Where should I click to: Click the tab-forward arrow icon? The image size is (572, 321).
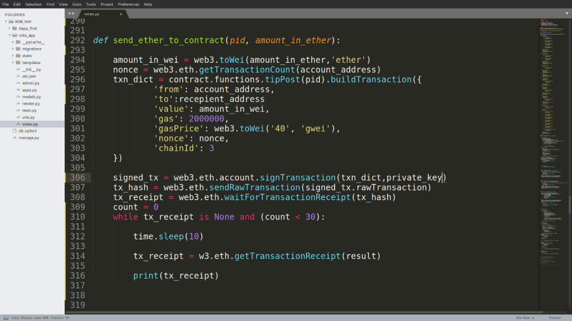click(x=73, y=13)
